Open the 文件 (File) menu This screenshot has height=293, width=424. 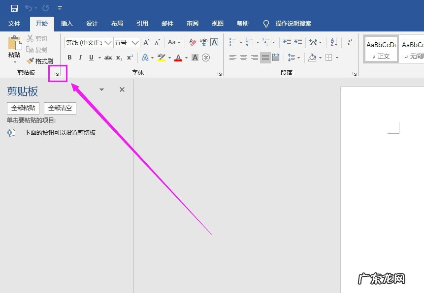[14, 24]
